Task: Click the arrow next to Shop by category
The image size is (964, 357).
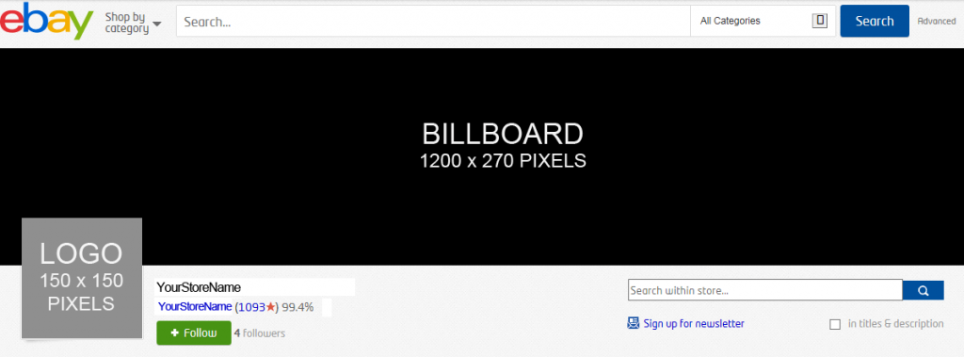Action: 157,24
